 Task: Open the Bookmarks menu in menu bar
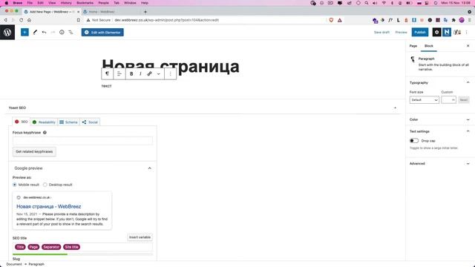(x=85, y=3)
